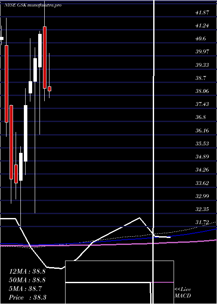Click the 32.35 price axis label
The width and height of the screenshot is (217, 304).
coord(202,209)
